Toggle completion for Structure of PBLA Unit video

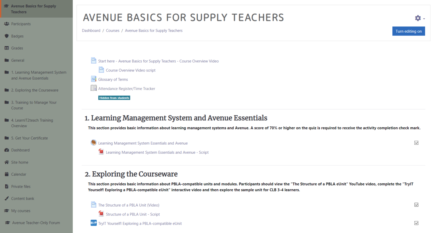coord(416,205)
